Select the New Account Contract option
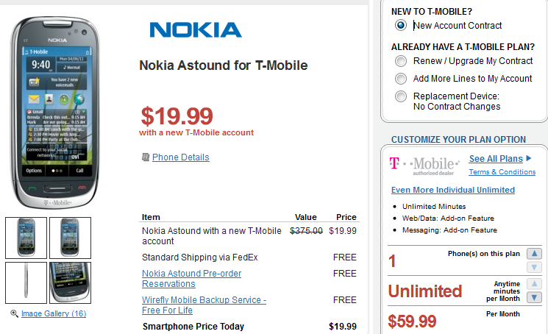Image resolution: width=548 pixels, height=334 pixels. coord(401,25)
